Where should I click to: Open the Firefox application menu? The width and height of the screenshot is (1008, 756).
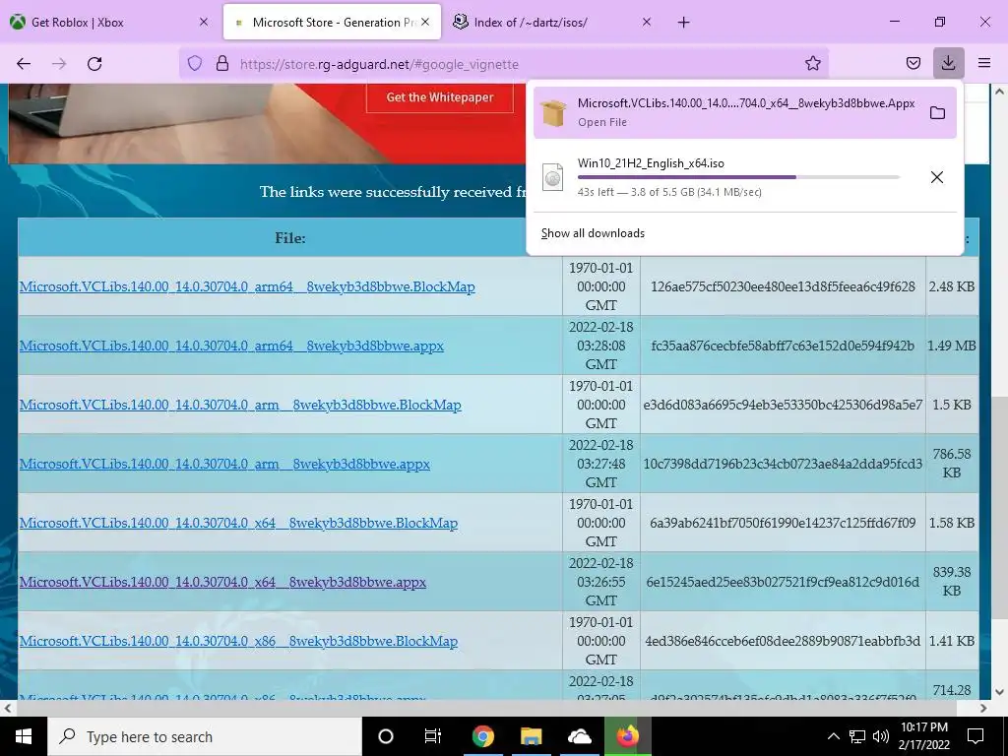(x=984, y=64)
